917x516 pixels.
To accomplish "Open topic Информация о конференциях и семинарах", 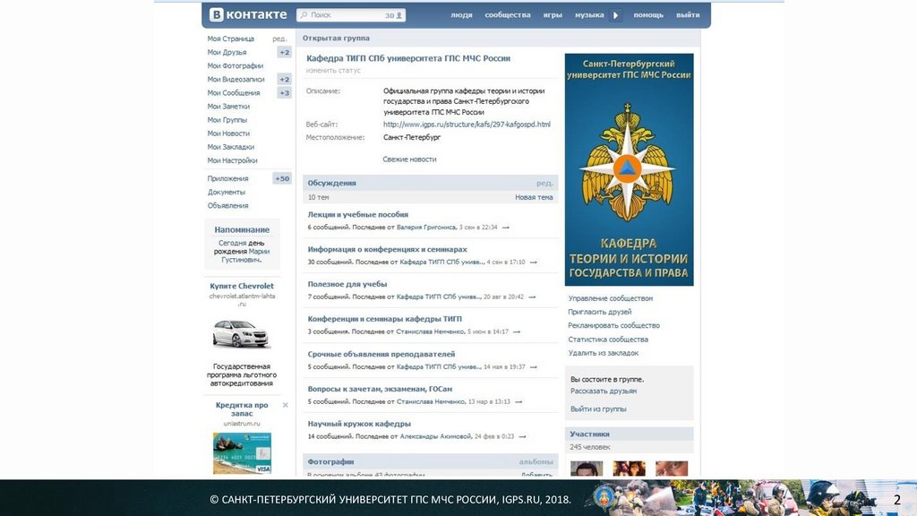I will tap(387, 249).
